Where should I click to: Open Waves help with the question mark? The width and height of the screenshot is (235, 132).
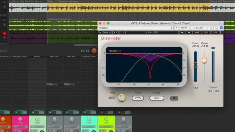pyautogui.click(x=222, y=33)
